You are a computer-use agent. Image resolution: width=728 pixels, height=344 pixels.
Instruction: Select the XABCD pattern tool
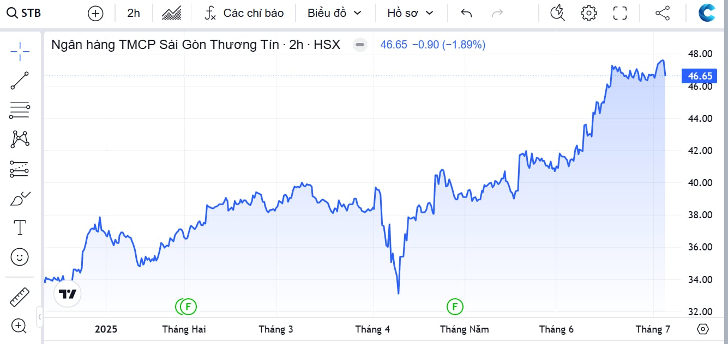pos(20,139)
